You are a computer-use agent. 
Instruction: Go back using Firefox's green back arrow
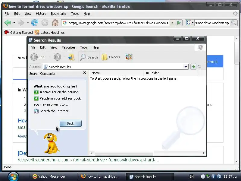coord(8,23)
